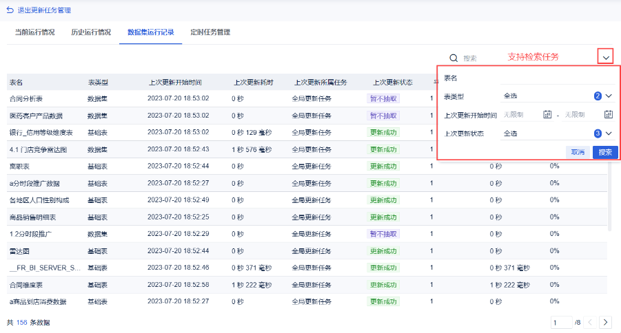Go to next page arrow
This screenshot has width=621, height=333.
click(605, 322)
